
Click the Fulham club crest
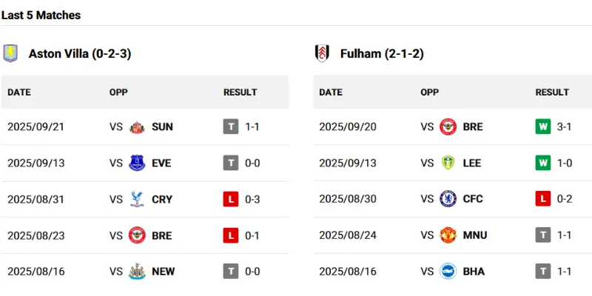[322, 53]
